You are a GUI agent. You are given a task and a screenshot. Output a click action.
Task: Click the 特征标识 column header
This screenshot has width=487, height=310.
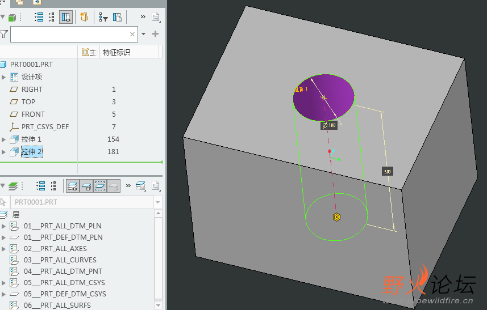116,52
